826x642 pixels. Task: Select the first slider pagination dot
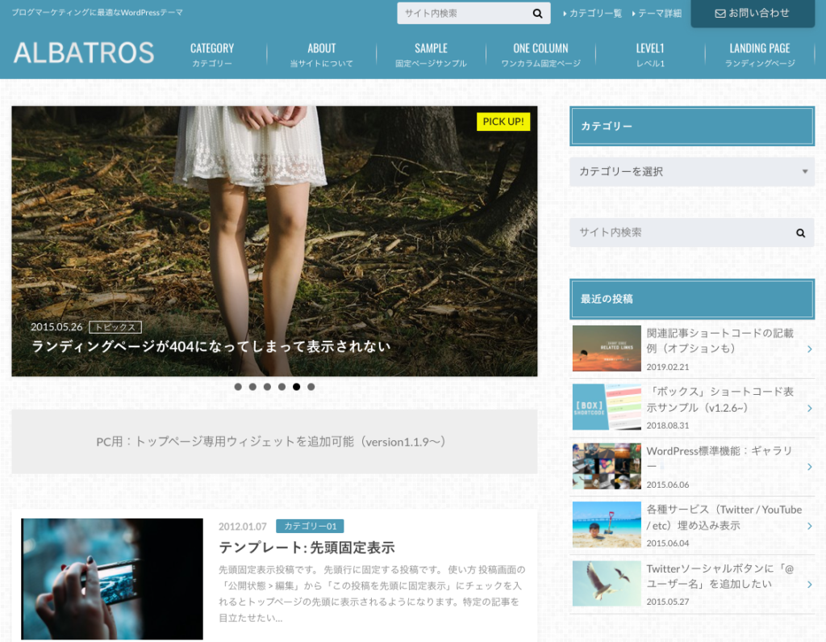[238, 387]
